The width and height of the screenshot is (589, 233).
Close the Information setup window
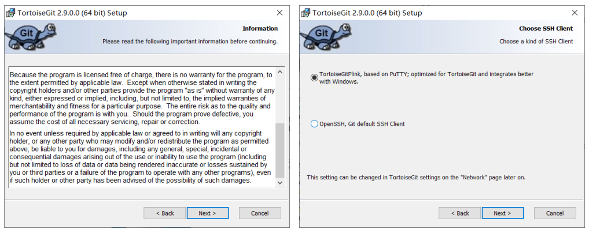[279, 13]
